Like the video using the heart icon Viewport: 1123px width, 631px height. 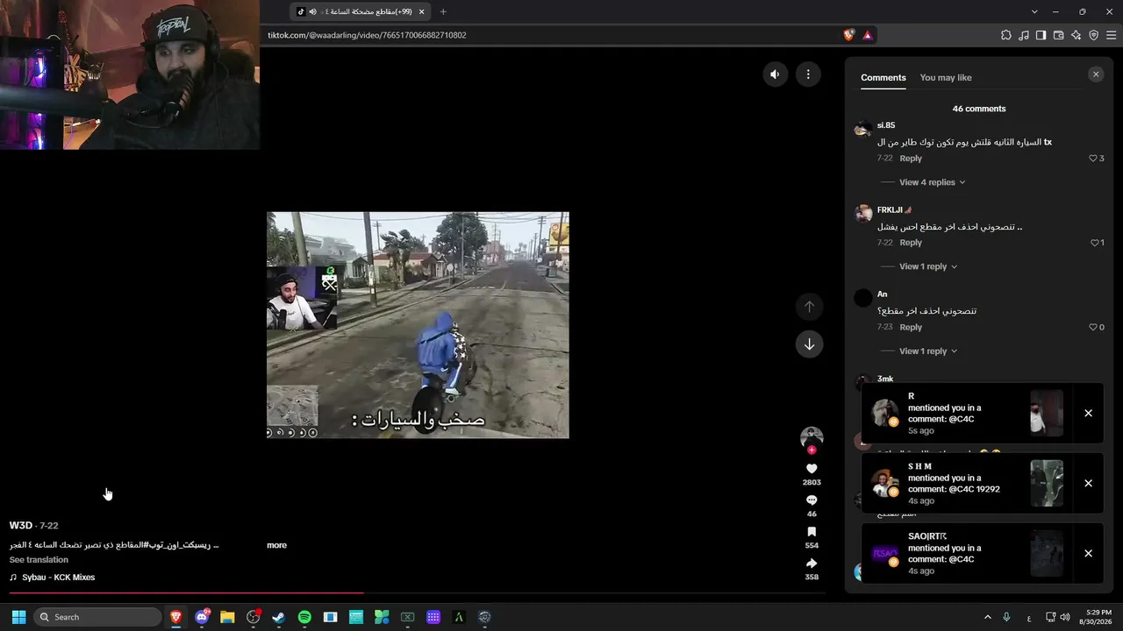pos(812,469)
